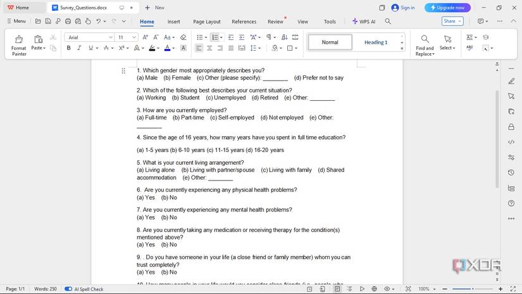Clear formatting with eraser icon
The width and height of the screenshot is (522, 294).
(183, 37)
